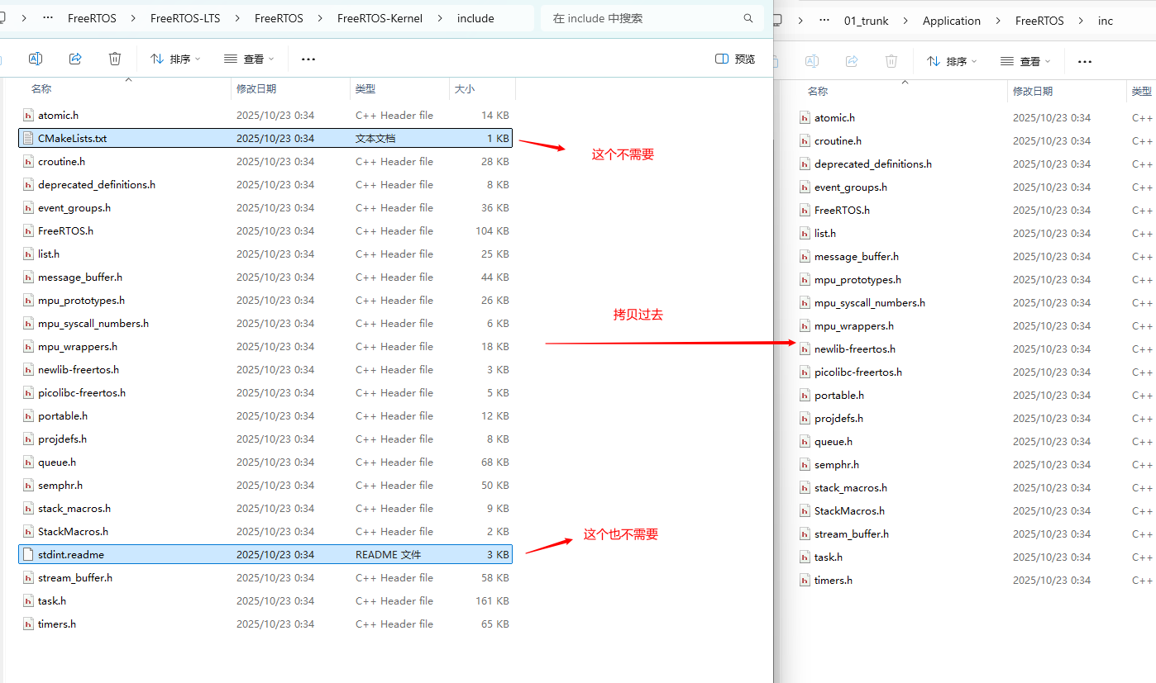Navigate to FreeRTOS-Kernel in breadcrumb

click(x=380, y=18)
